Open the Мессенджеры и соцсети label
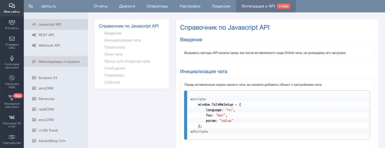Screen dimensions: 385x148 coord(59,61)
